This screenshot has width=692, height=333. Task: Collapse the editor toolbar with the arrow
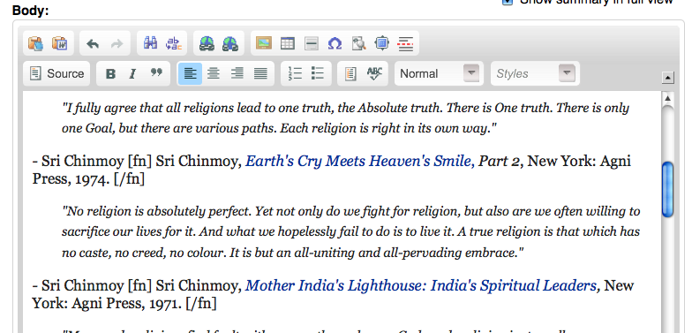pos(667,78)
